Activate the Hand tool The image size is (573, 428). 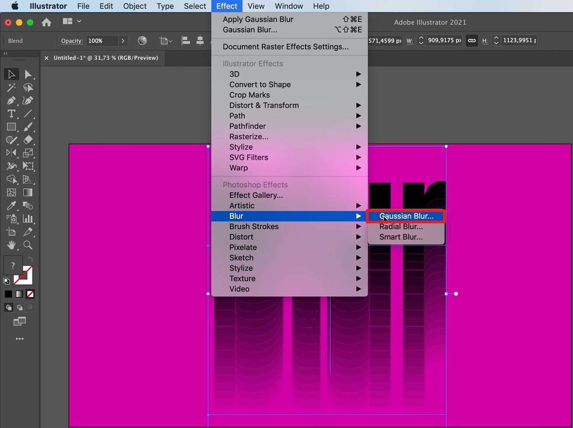click(11, 245)
